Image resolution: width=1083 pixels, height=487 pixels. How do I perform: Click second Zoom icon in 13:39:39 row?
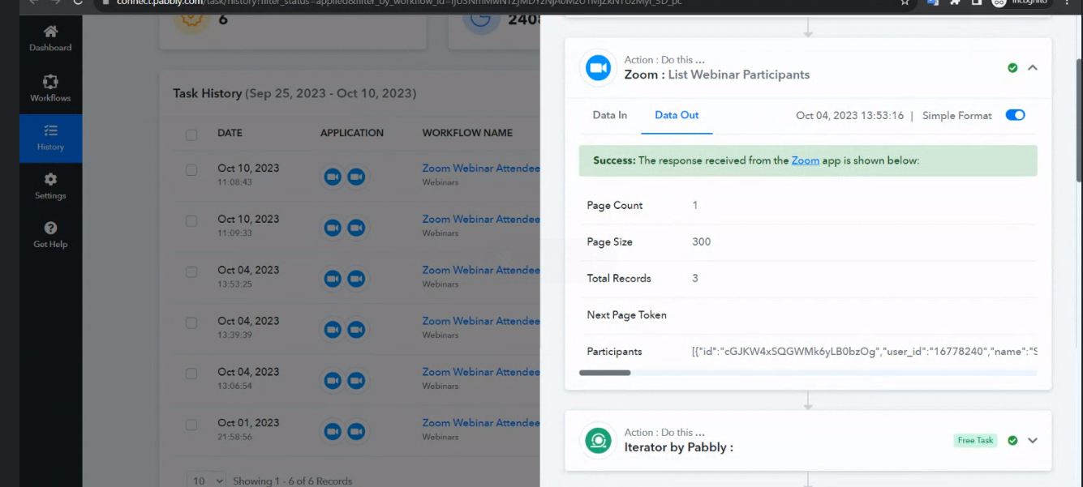pos(356,329)
